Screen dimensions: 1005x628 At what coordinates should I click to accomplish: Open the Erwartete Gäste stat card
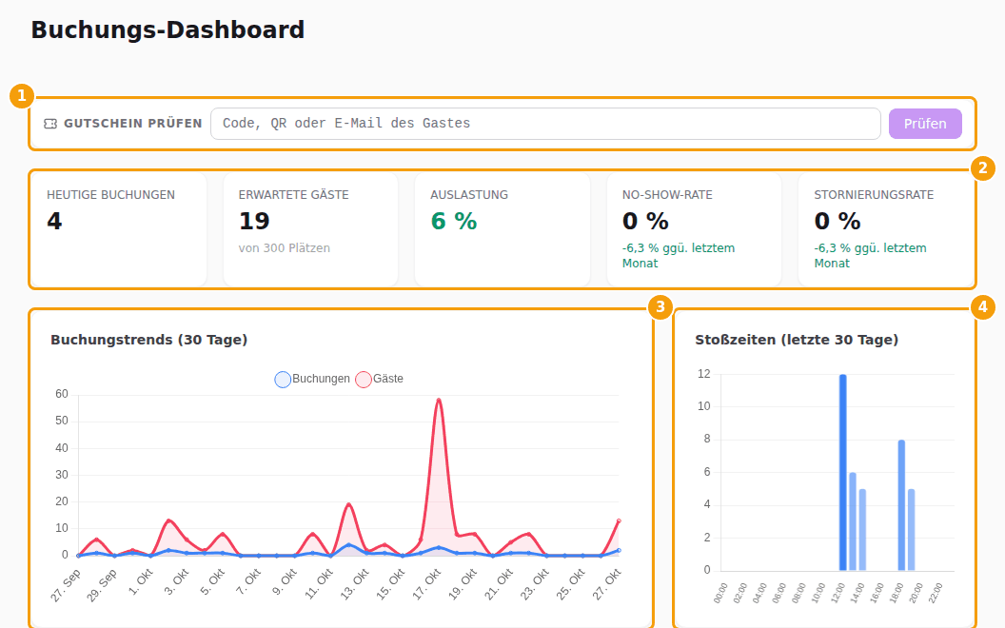click(x=311, y=228)
